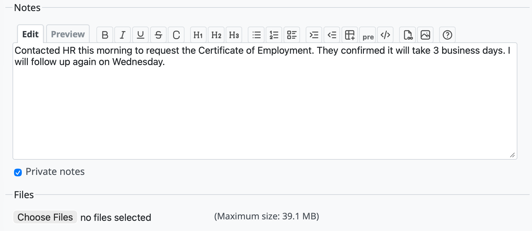
Task: Format text as inline code
Action: [x=176, y=35]
